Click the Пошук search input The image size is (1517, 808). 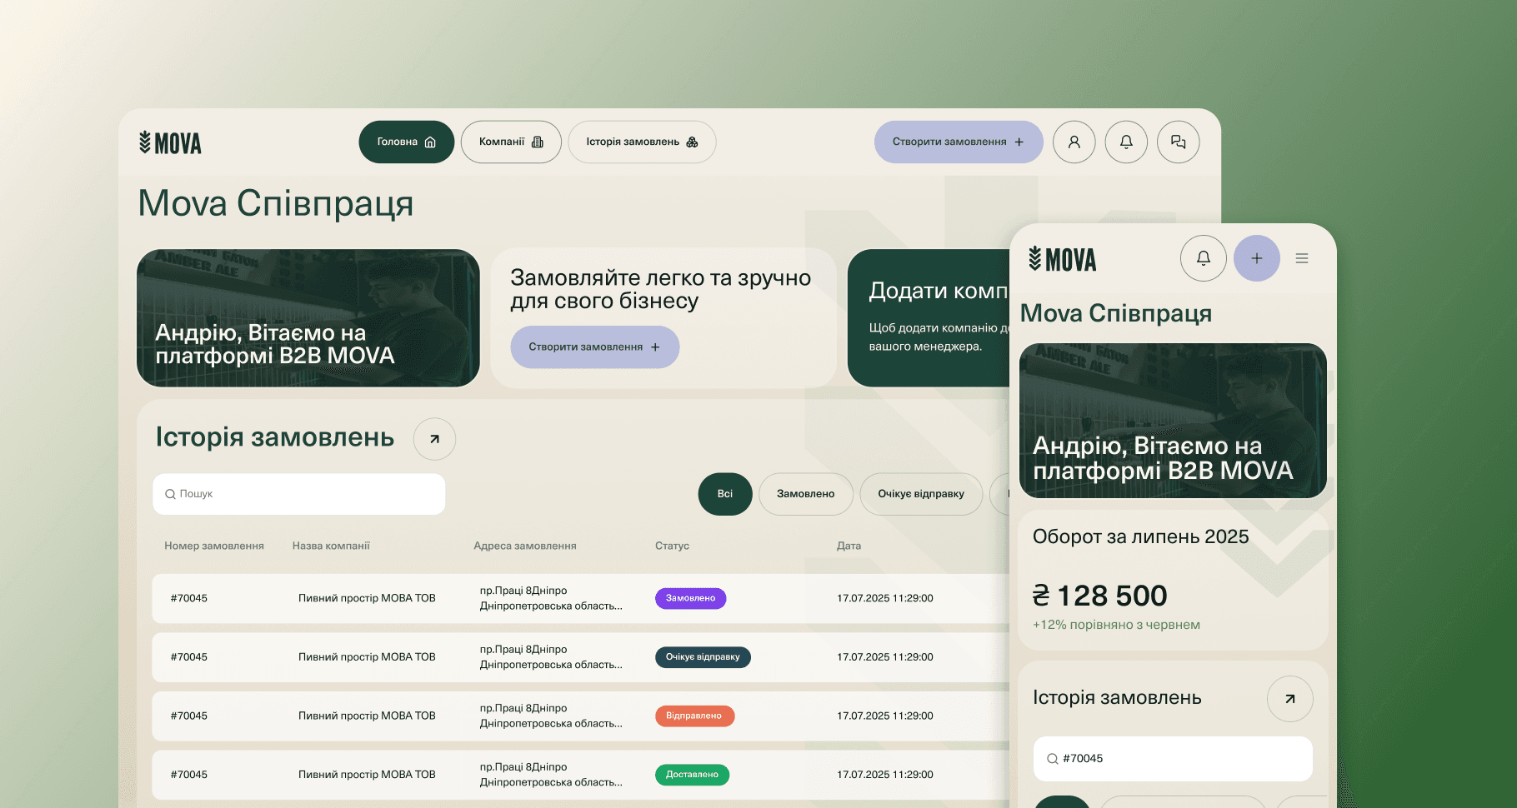point(298,494)
